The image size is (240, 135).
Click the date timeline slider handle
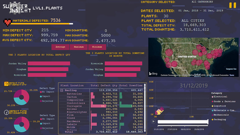208,122
